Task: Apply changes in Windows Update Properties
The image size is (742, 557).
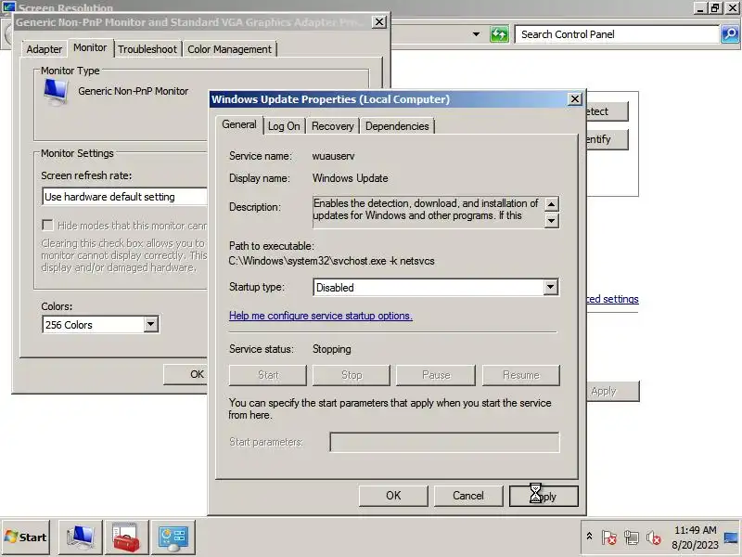Action: click(x=544, y=496)
